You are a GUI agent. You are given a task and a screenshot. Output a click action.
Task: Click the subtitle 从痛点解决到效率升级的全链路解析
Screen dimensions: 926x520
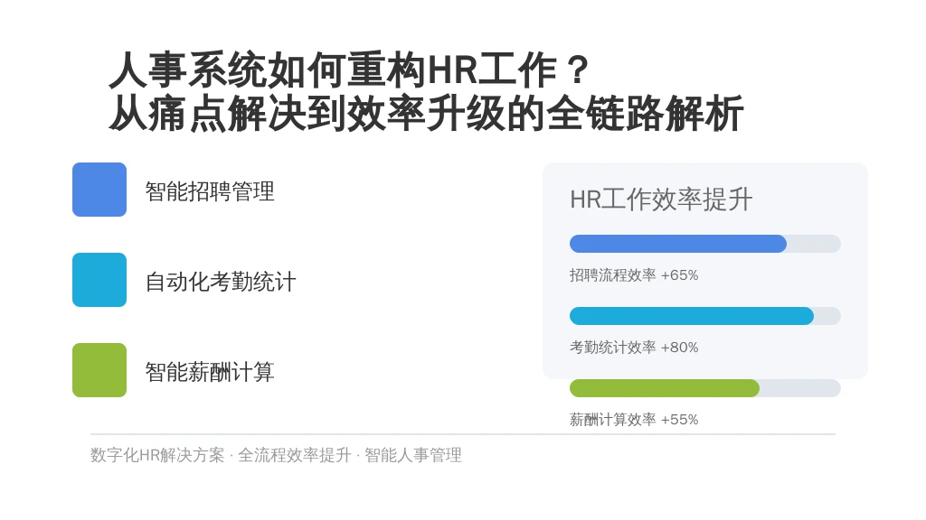pos(426,113)
